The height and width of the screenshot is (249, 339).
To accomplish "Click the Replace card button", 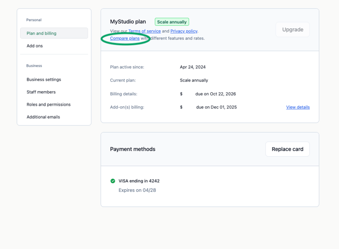I will (287, 149).
